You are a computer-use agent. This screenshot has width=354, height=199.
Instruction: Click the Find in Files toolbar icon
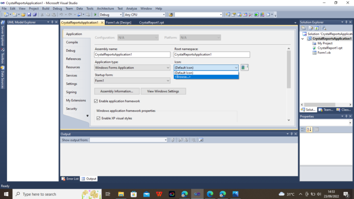[x=171, y=15]
